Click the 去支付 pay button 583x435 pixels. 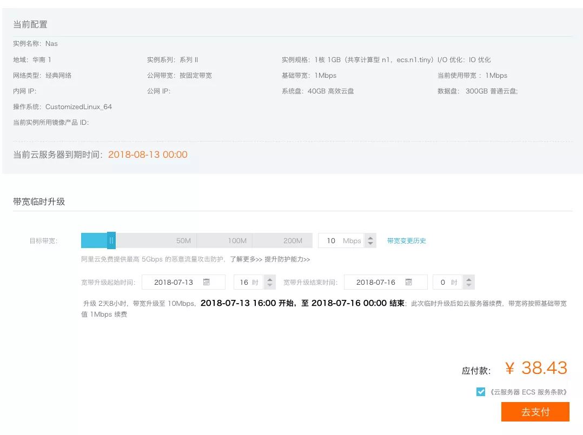tap(535, 412)
